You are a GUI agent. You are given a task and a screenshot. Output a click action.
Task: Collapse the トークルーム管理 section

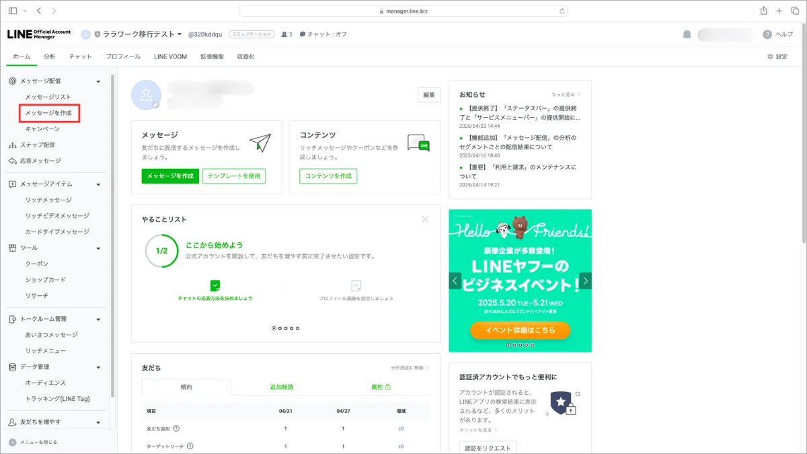pyautogui.click(x=99, y=319)
